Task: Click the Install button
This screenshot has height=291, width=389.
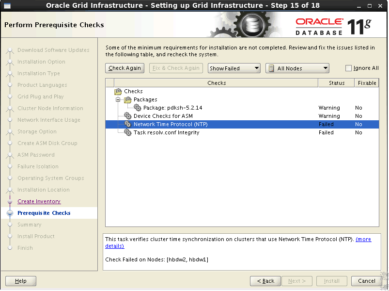Action: 331,281
